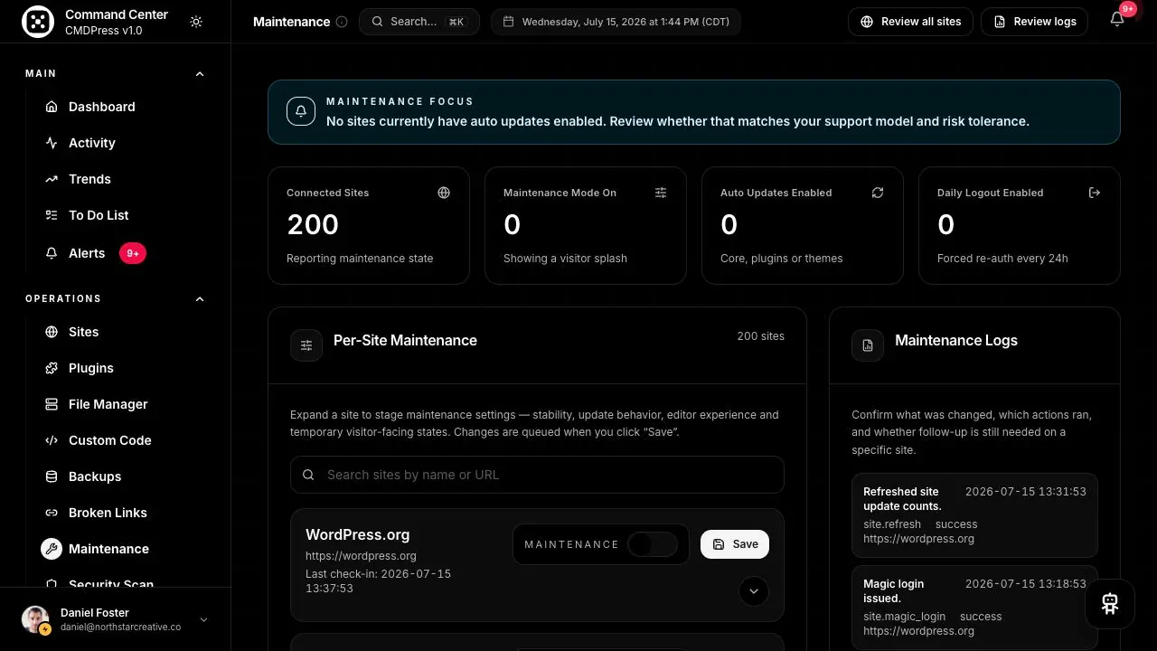Click the magnifier icon in sites search

[308, 475]
